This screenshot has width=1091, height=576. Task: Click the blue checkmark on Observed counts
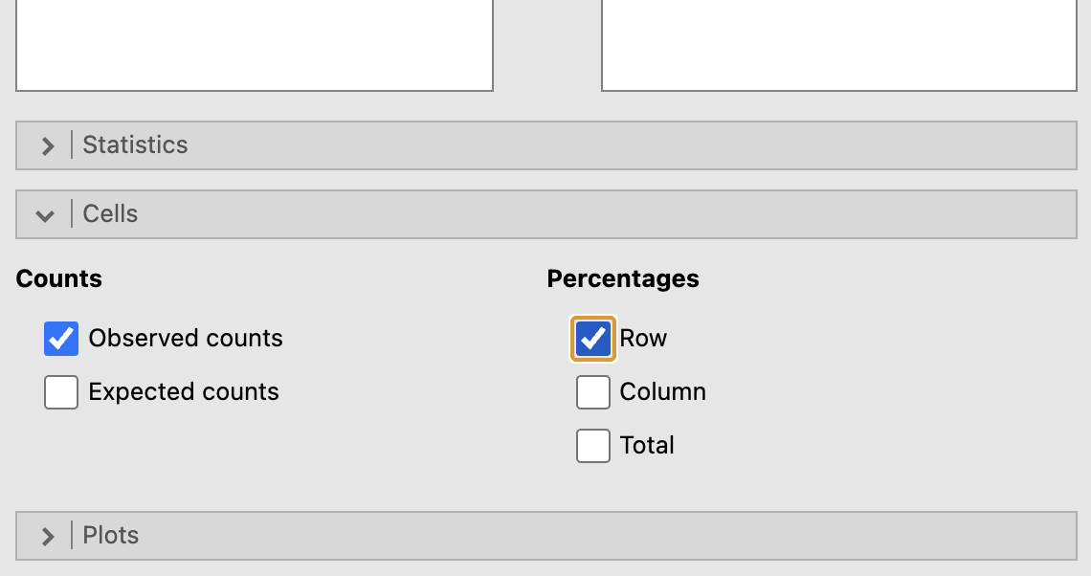pyautogui.click(x=60, y=339)
